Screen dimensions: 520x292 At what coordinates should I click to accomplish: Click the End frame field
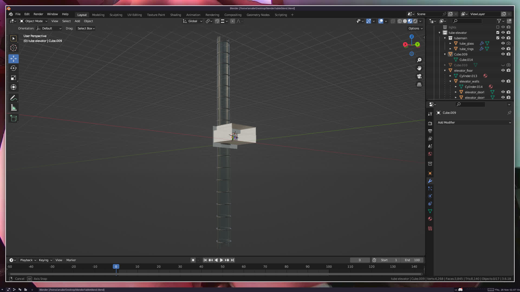point(412,260)
